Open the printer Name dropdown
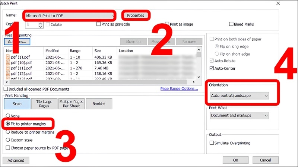The image size is (298, 167). pyautogui.click(x=69, y=16)
